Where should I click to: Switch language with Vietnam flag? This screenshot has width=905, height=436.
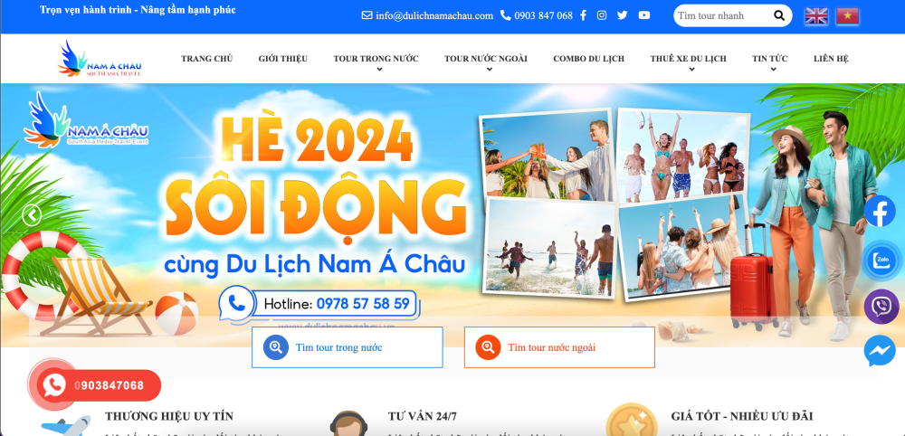click(847, 16)
